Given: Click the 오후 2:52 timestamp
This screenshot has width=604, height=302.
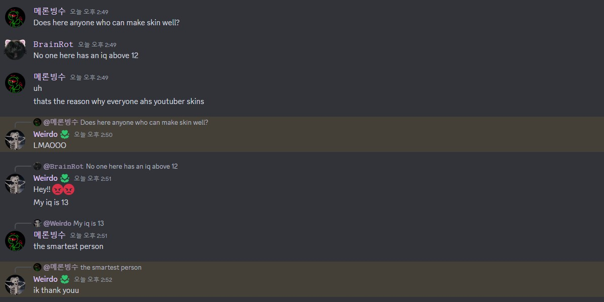Looking at the screenshot, I should pos(93,279).
